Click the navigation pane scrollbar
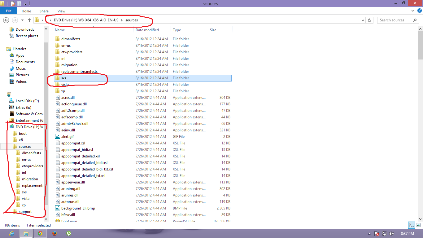Viewport: 423px width, 238px height. click(46, 123)
